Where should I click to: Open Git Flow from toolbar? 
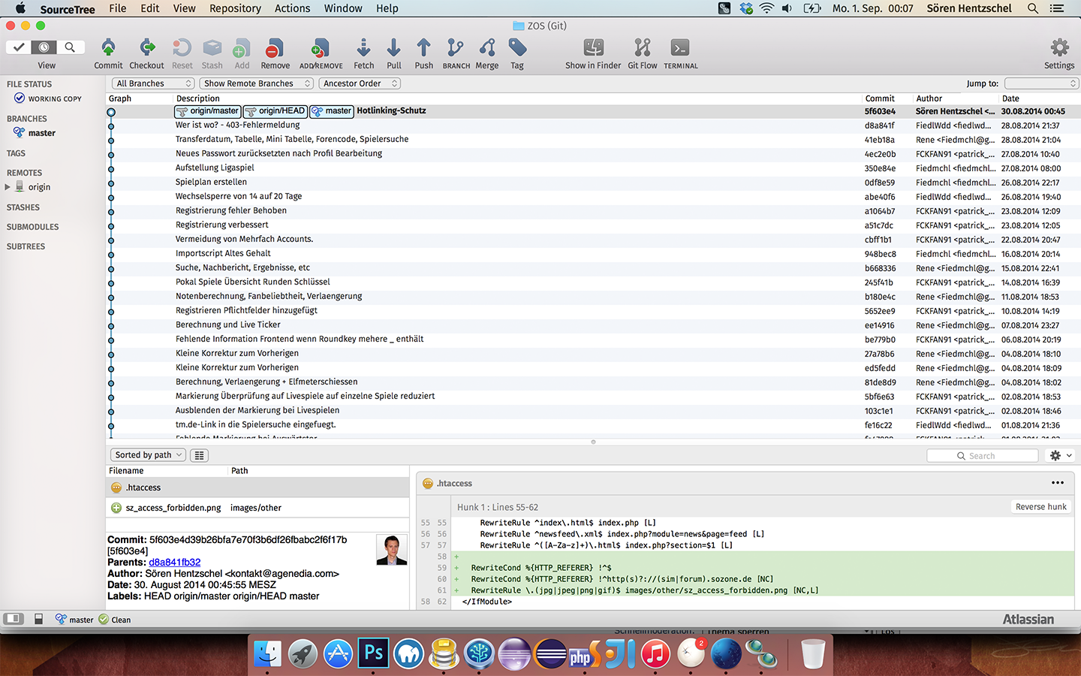[x=642, y=50]
